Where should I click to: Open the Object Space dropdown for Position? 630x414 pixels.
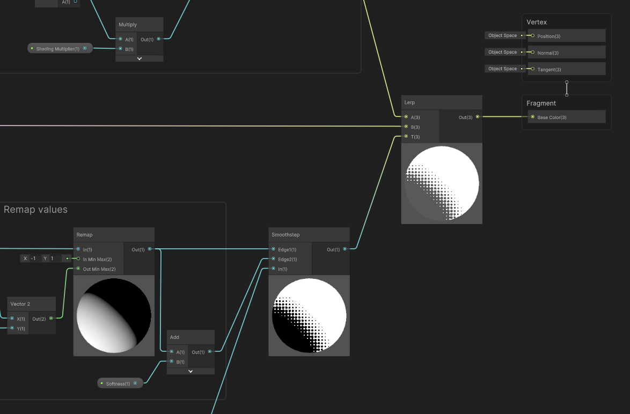tap(502, 35)
